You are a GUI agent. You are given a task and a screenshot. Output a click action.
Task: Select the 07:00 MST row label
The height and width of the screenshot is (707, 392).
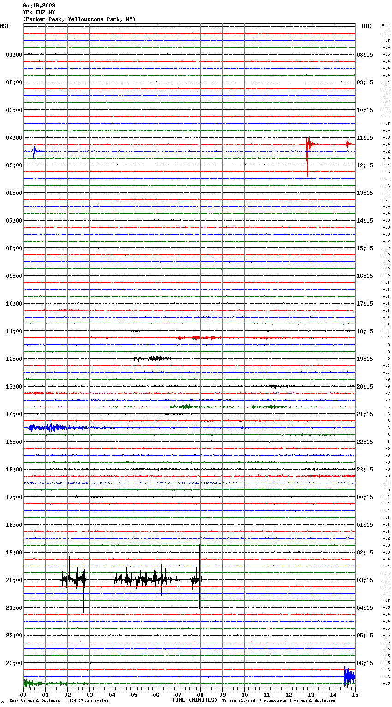pyautogui.click(x=14, y=221)
